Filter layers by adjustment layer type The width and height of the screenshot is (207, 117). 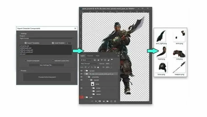(98, 60)
